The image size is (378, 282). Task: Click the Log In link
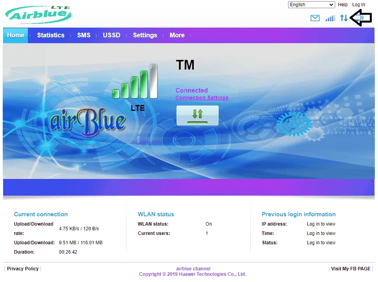pos(359,5)
